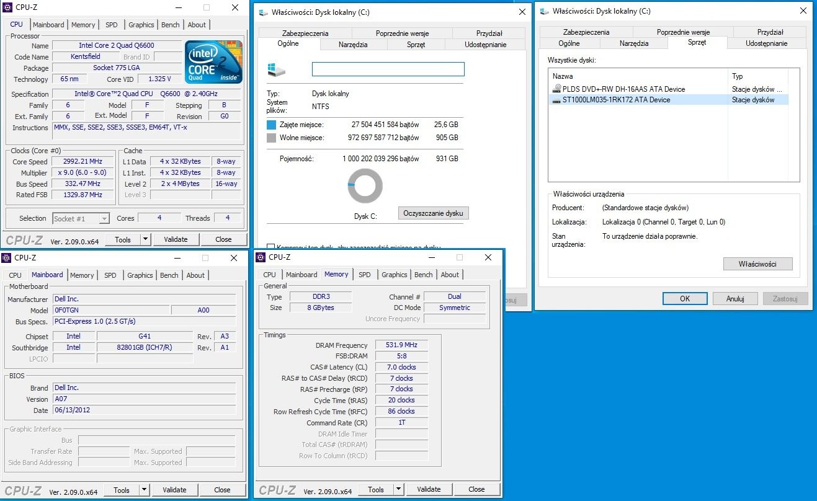Click Validate in the Mainboard window
Image resolution: width=817 pixels, height=501 pixels.
pyautogui.click(x=174, y=490)
